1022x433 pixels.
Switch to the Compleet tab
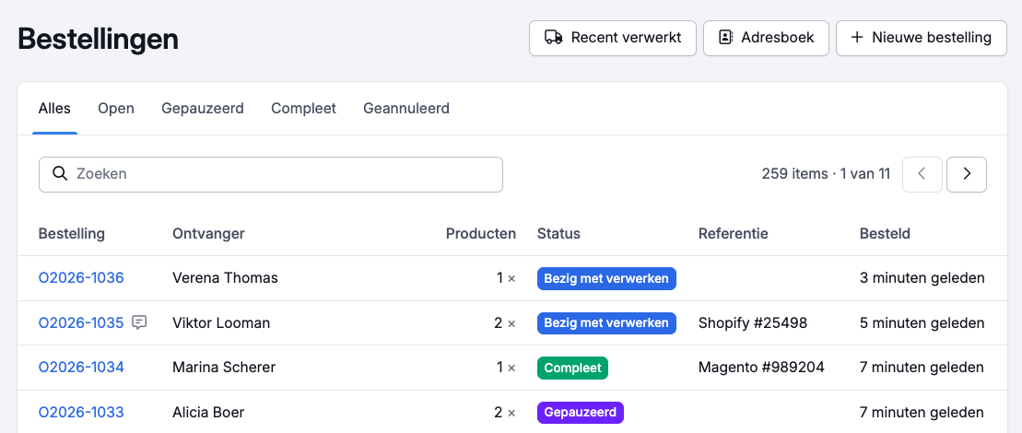click(304, 108)
